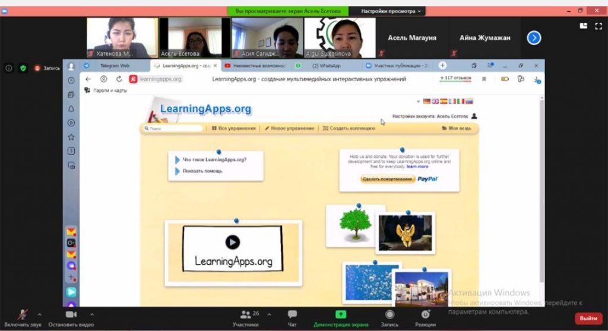
Task: Click the green encryption shield icon
Action: click(x=23, y=68)
